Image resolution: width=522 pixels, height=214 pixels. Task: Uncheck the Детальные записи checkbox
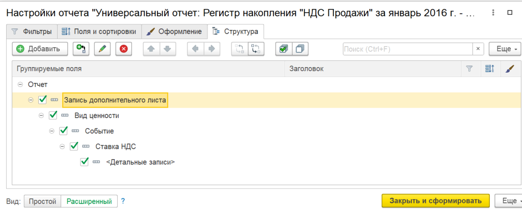tap(85, 162)
